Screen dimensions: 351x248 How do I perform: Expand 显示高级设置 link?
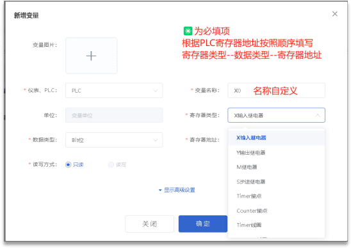point(177,190)
